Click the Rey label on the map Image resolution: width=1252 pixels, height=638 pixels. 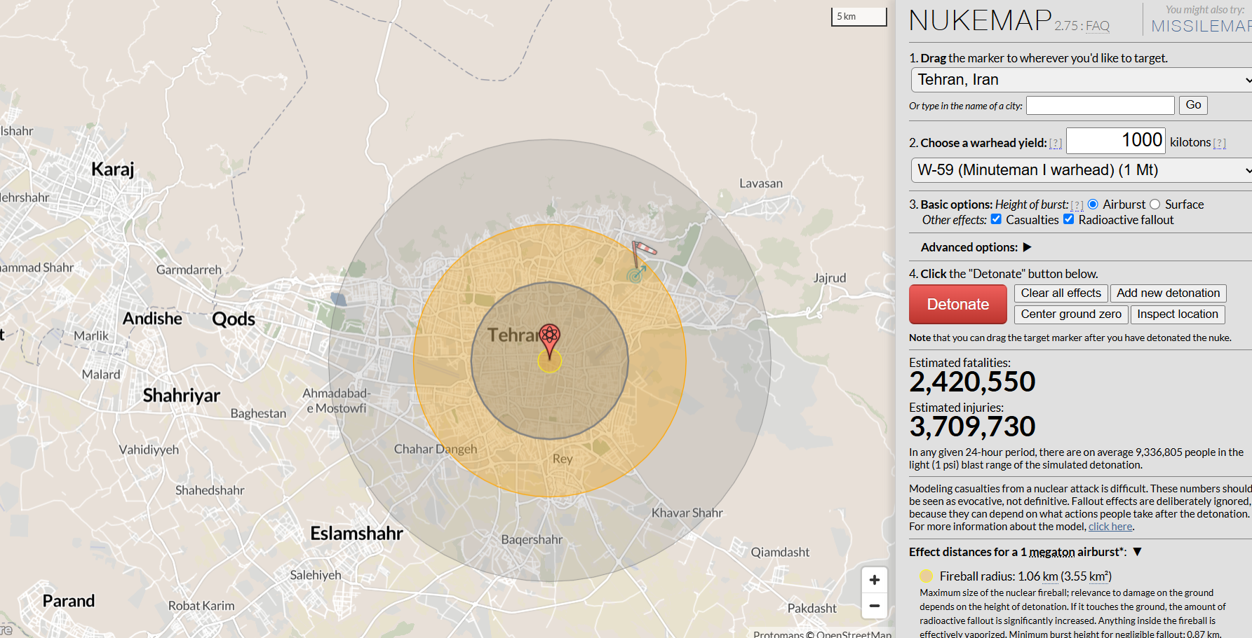[x=563, y=459]
